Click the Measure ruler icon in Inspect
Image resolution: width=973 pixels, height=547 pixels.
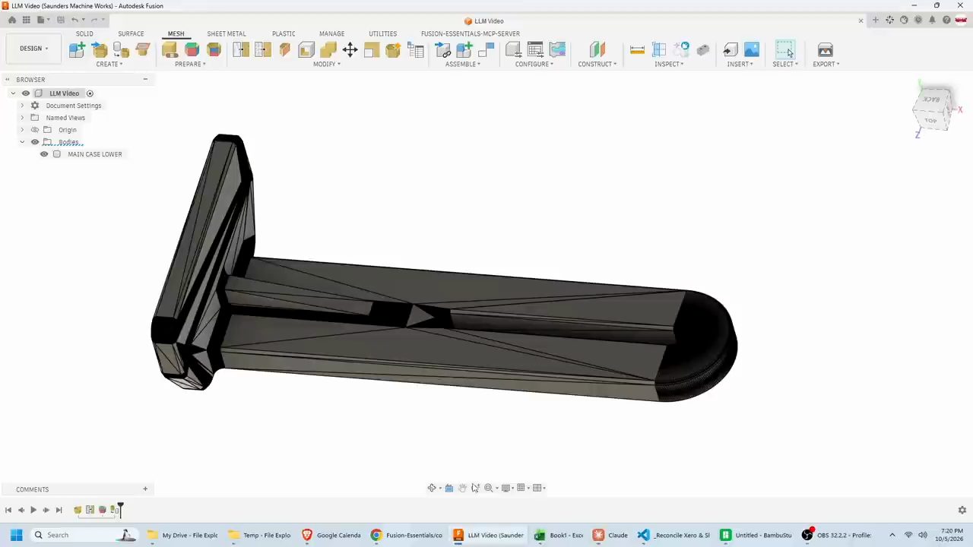[637, 49]
